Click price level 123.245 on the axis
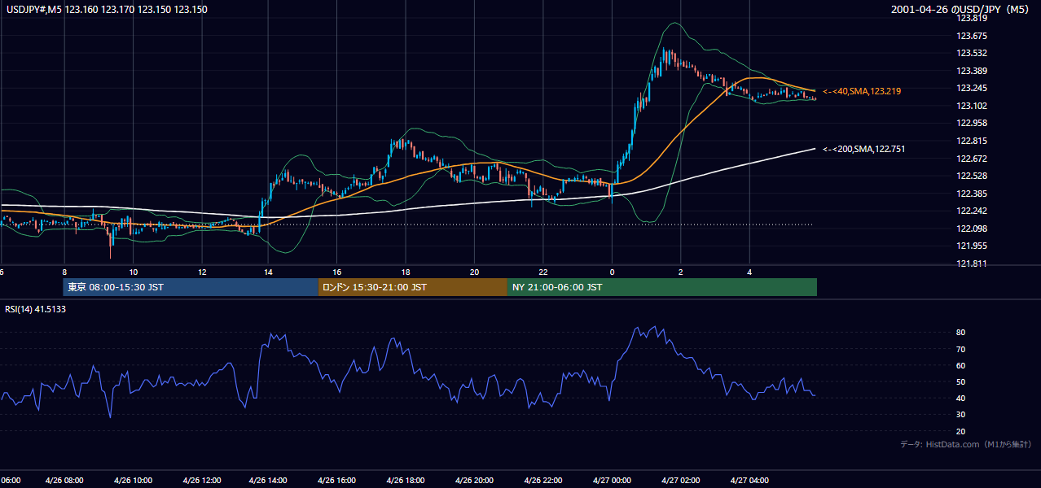Screen dimensions: 1041x488 [x=972, y=88]
